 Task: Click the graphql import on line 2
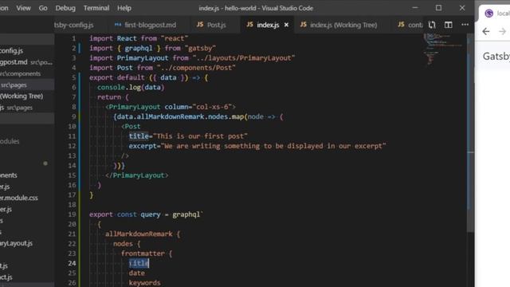click(139, 48)
